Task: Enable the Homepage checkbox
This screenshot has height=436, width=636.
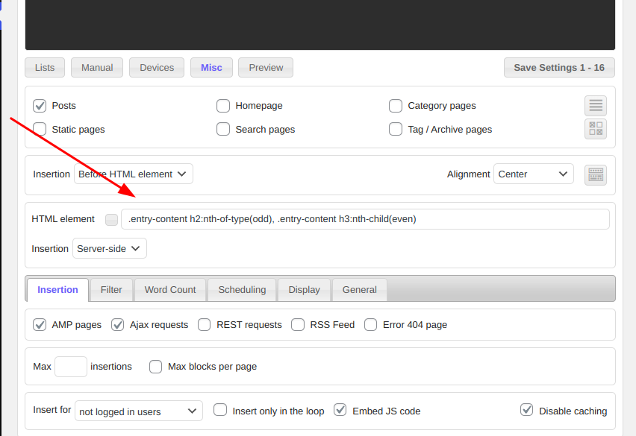Action: [x=223, y=106]
